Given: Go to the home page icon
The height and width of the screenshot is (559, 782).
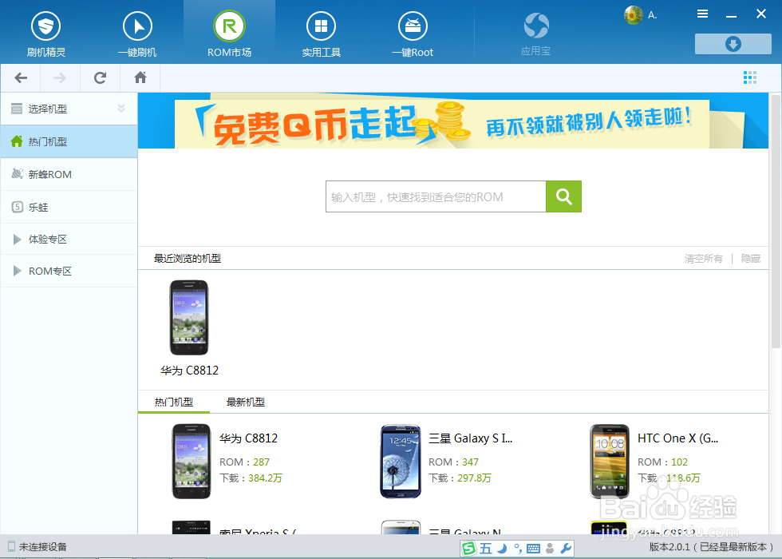Looking at the screenshot, I should click(140, 78).
